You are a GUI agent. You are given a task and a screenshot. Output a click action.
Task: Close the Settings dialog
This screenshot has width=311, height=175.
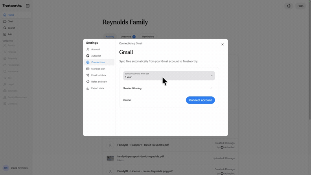(x=223, y=44)
